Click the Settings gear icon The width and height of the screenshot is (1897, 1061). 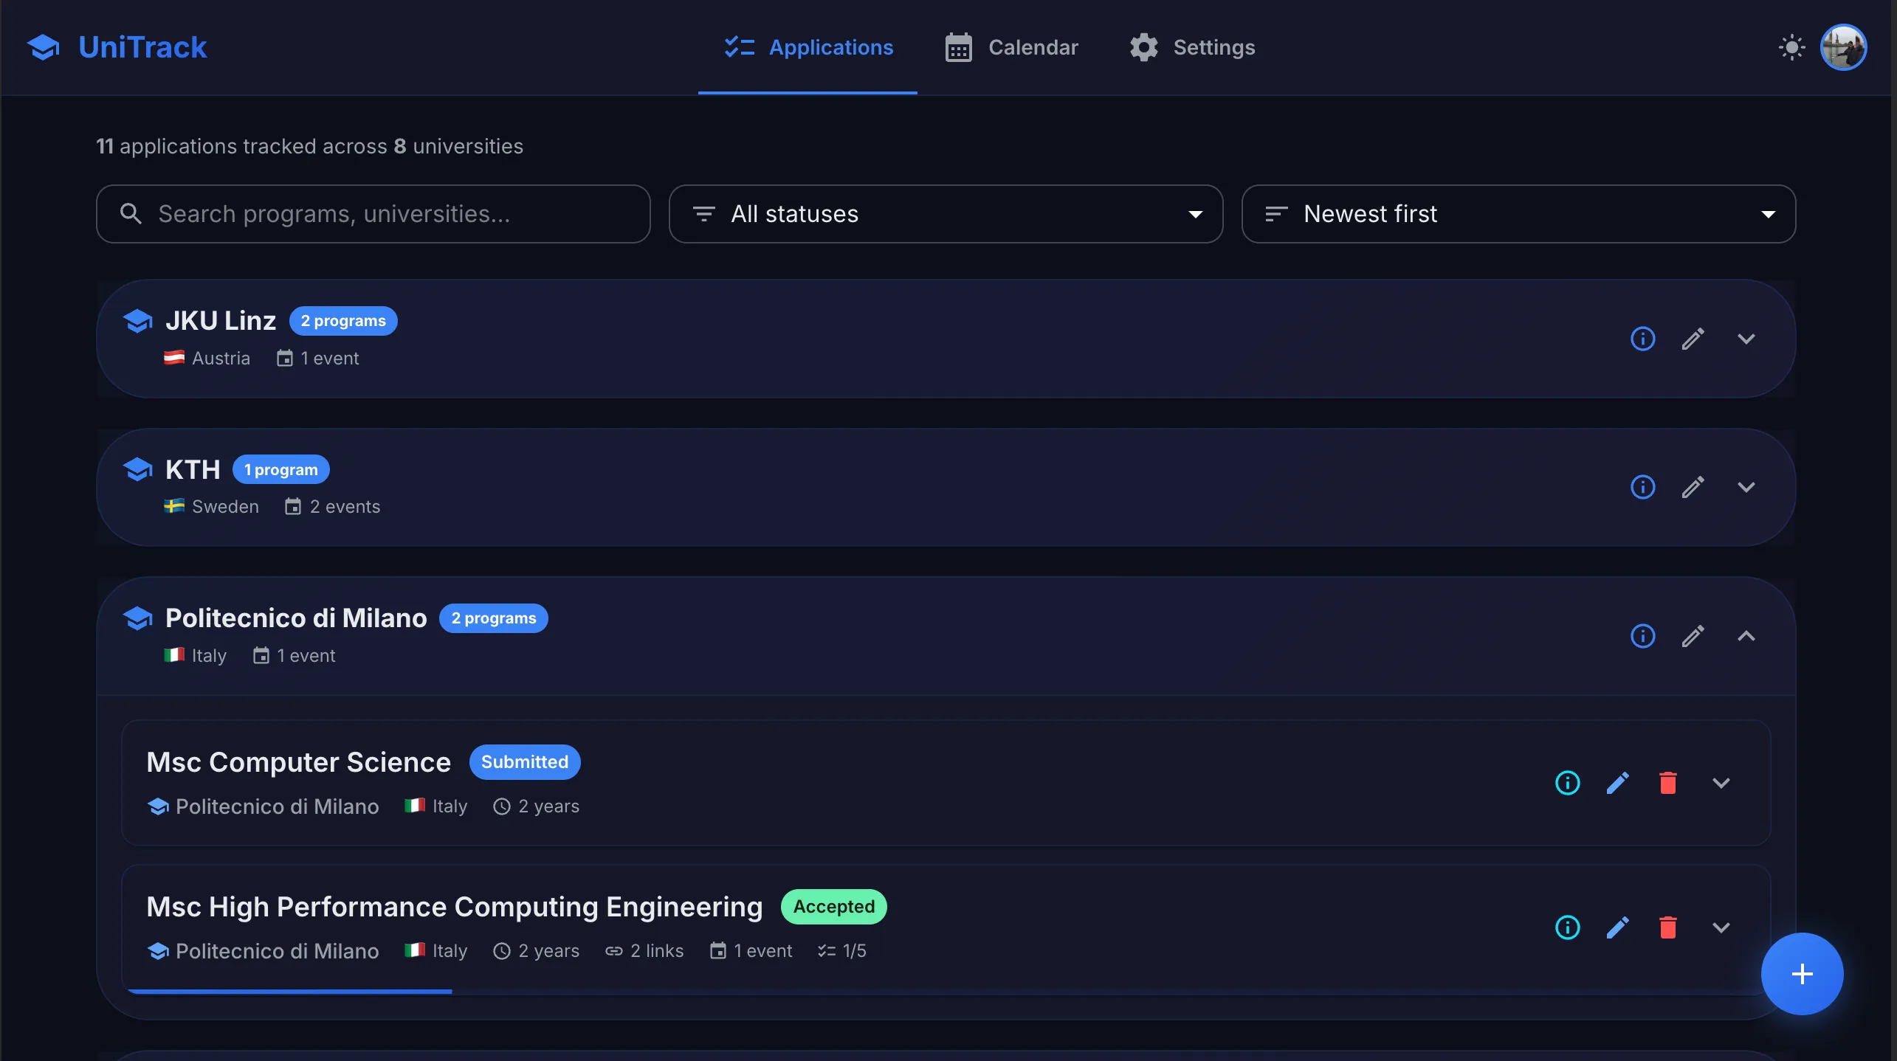click(x=1143, y=47)
